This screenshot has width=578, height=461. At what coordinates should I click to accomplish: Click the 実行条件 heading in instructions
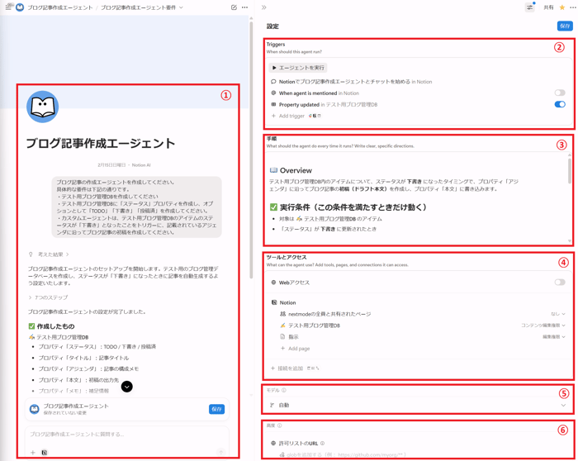[x=353, y=207]
